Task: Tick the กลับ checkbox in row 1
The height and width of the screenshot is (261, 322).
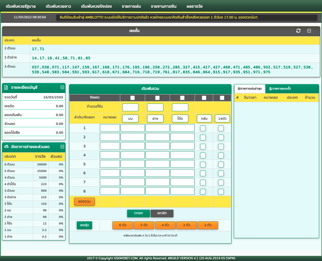Action: pyautogui.click(x=203, y=128)
